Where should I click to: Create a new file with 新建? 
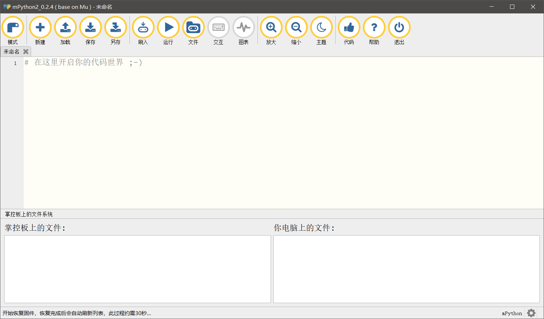coord(40,31)
